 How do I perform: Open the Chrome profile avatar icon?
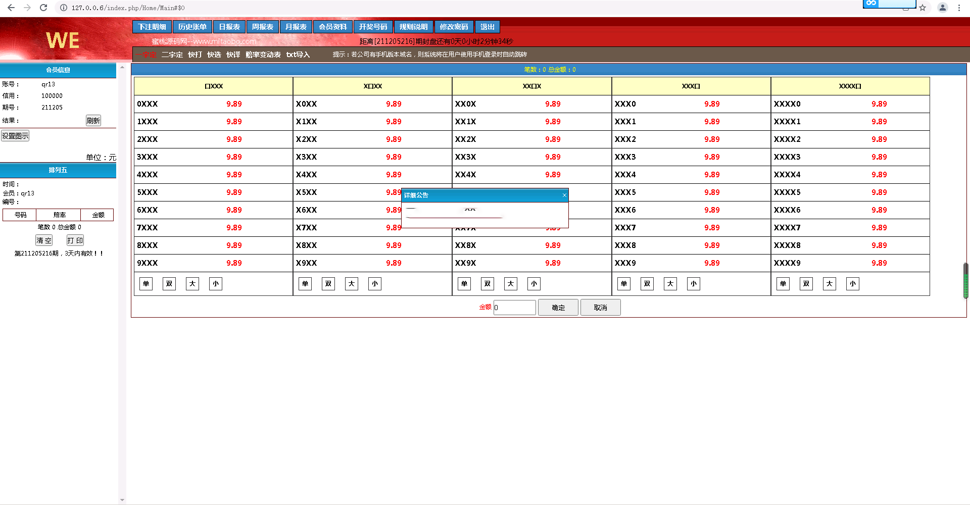click(x=942, y=8)
